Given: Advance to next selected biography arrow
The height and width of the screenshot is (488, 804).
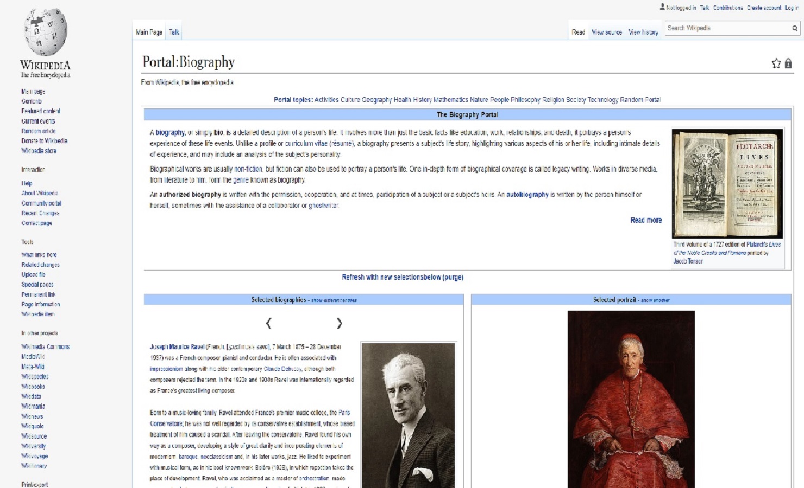Looking at the screenshot, I should (339, 324).
